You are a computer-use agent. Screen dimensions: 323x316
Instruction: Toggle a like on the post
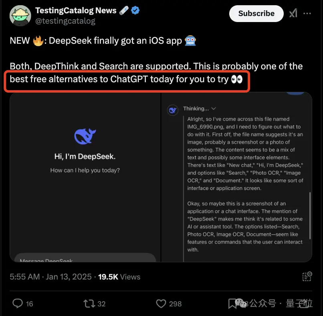(161, 304)
